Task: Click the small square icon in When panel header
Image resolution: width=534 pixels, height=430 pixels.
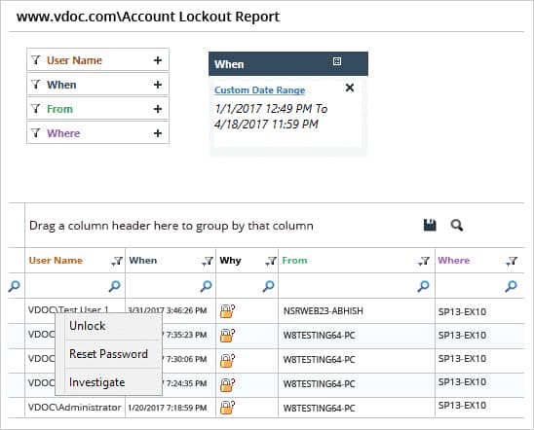Action: point(337,61)
